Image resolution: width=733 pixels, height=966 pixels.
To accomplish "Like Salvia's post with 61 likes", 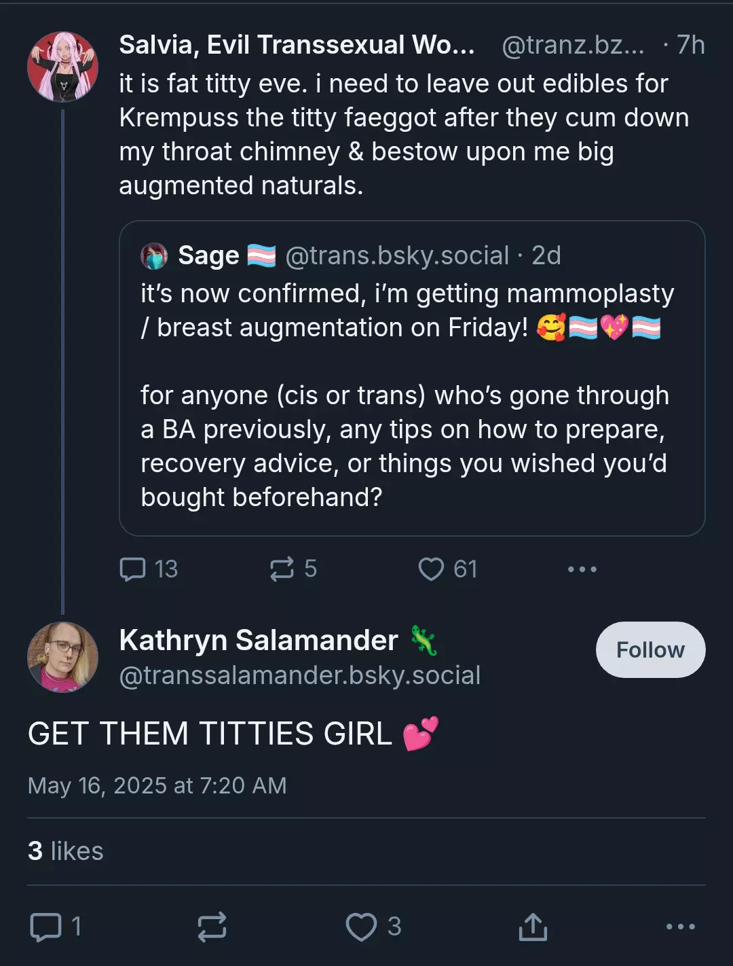I will pyautogui.click(x=431, y=569).
